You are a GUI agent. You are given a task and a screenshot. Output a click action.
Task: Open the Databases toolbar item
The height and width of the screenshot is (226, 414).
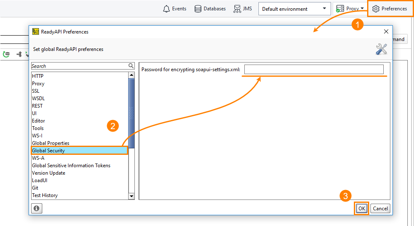210,9
